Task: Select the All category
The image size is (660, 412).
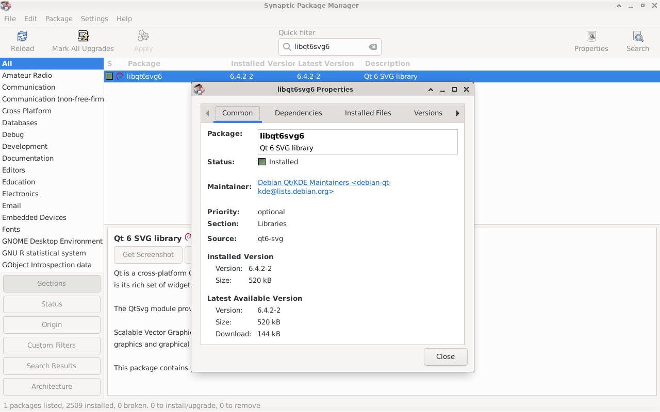Action: click(52, 63)
